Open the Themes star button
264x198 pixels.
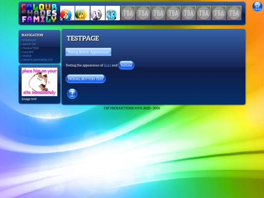(257, 6)
